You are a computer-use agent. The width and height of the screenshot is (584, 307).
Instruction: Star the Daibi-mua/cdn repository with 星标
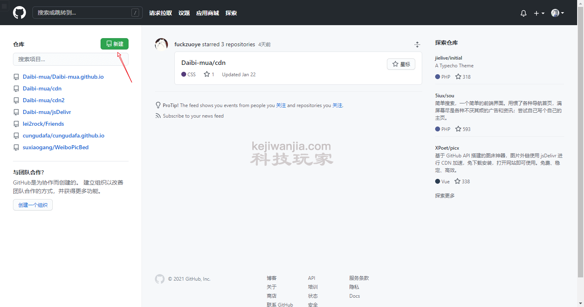(401, 64)
